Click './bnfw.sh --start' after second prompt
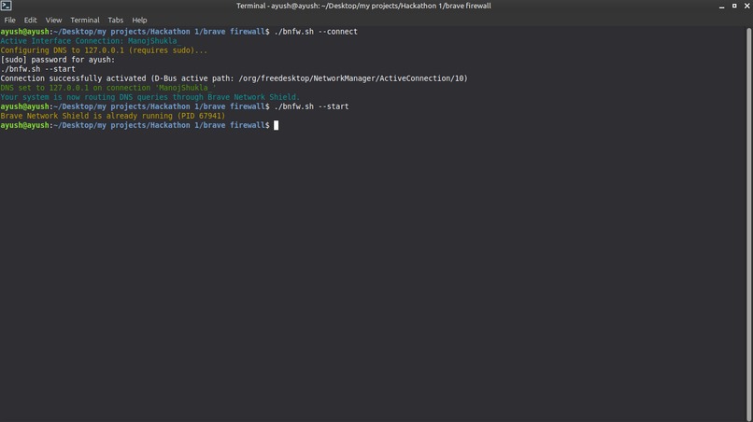 point(311,106)
